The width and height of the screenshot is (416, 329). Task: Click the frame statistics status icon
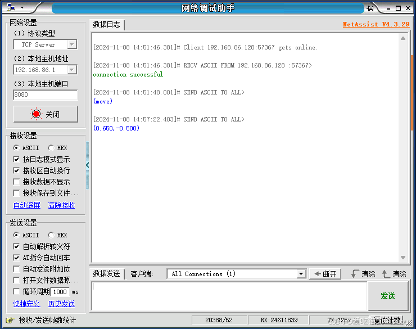point(10,320)
